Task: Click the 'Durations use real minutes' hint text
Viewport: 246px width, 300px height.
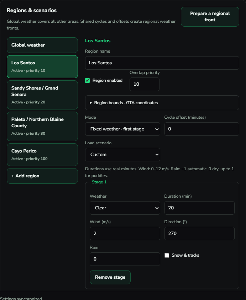Action: [159, 172]
